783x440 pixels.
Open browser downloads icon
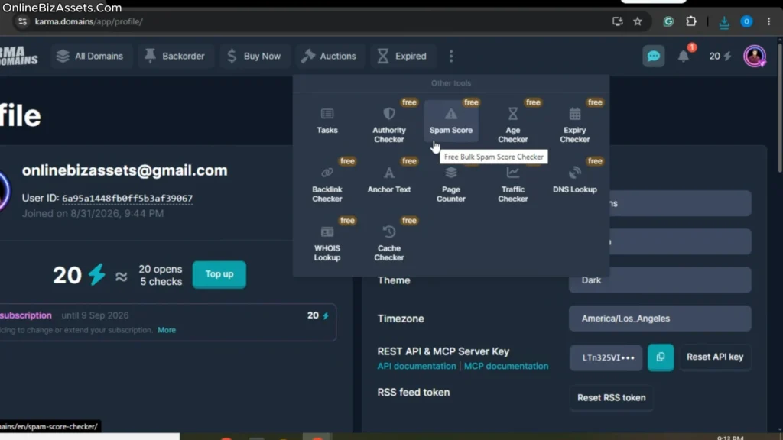click(724, 22)
